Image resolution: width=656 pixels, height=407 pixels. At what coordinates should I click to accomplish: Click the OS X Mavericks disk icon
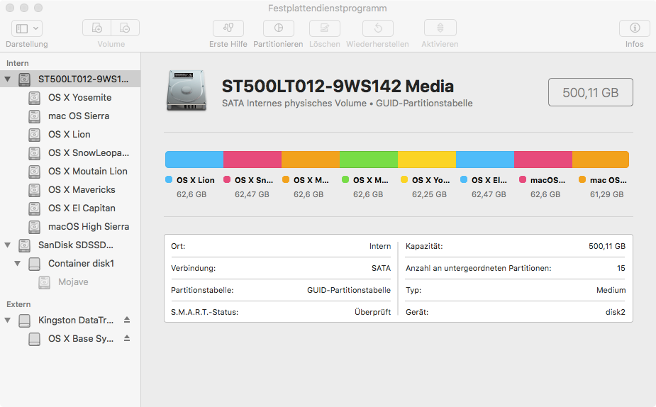(34, 190)
